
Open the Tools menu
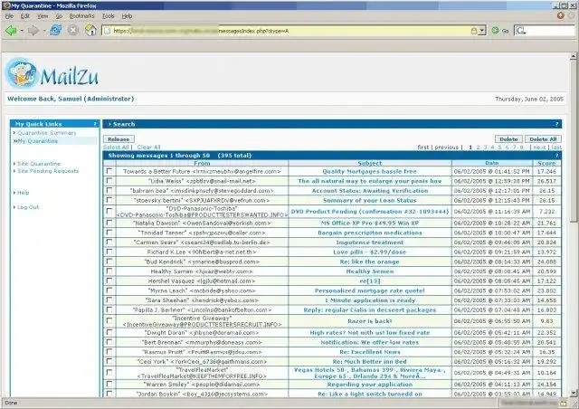[x=108, y=16]
